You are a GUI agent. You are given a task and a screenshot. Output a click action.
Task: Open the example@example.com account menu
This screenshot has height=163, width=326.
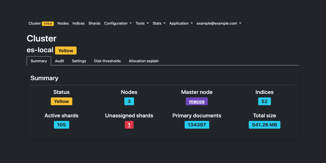(x=219, y=23)
